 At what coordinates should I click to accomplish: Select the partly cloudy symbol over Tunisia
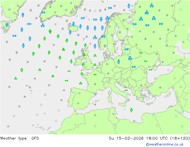pyautogui.click(x=113, y=114)
